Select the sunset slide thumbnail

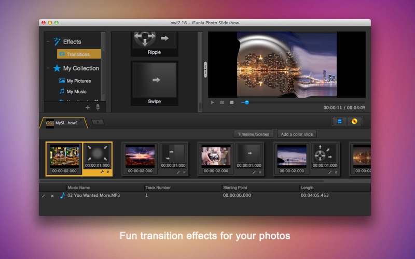tap(140, 156)
